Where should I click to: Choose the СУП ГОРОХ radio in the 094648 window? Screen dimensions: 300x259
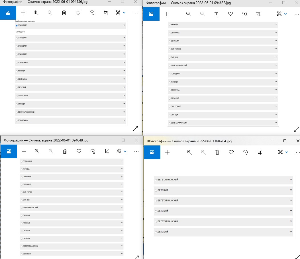pos(21,192)
